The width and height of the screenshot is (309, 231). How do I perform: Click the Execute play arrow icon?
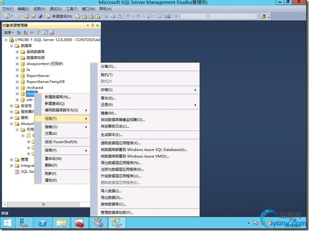point(176,16)
